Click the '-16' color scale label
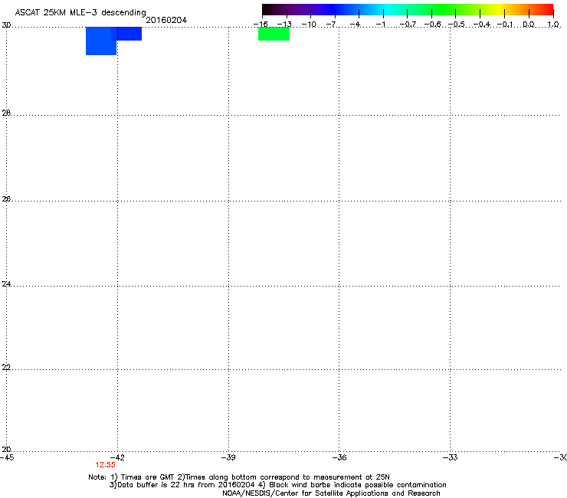Screen dimensions: 567x498 click(261, 25)
